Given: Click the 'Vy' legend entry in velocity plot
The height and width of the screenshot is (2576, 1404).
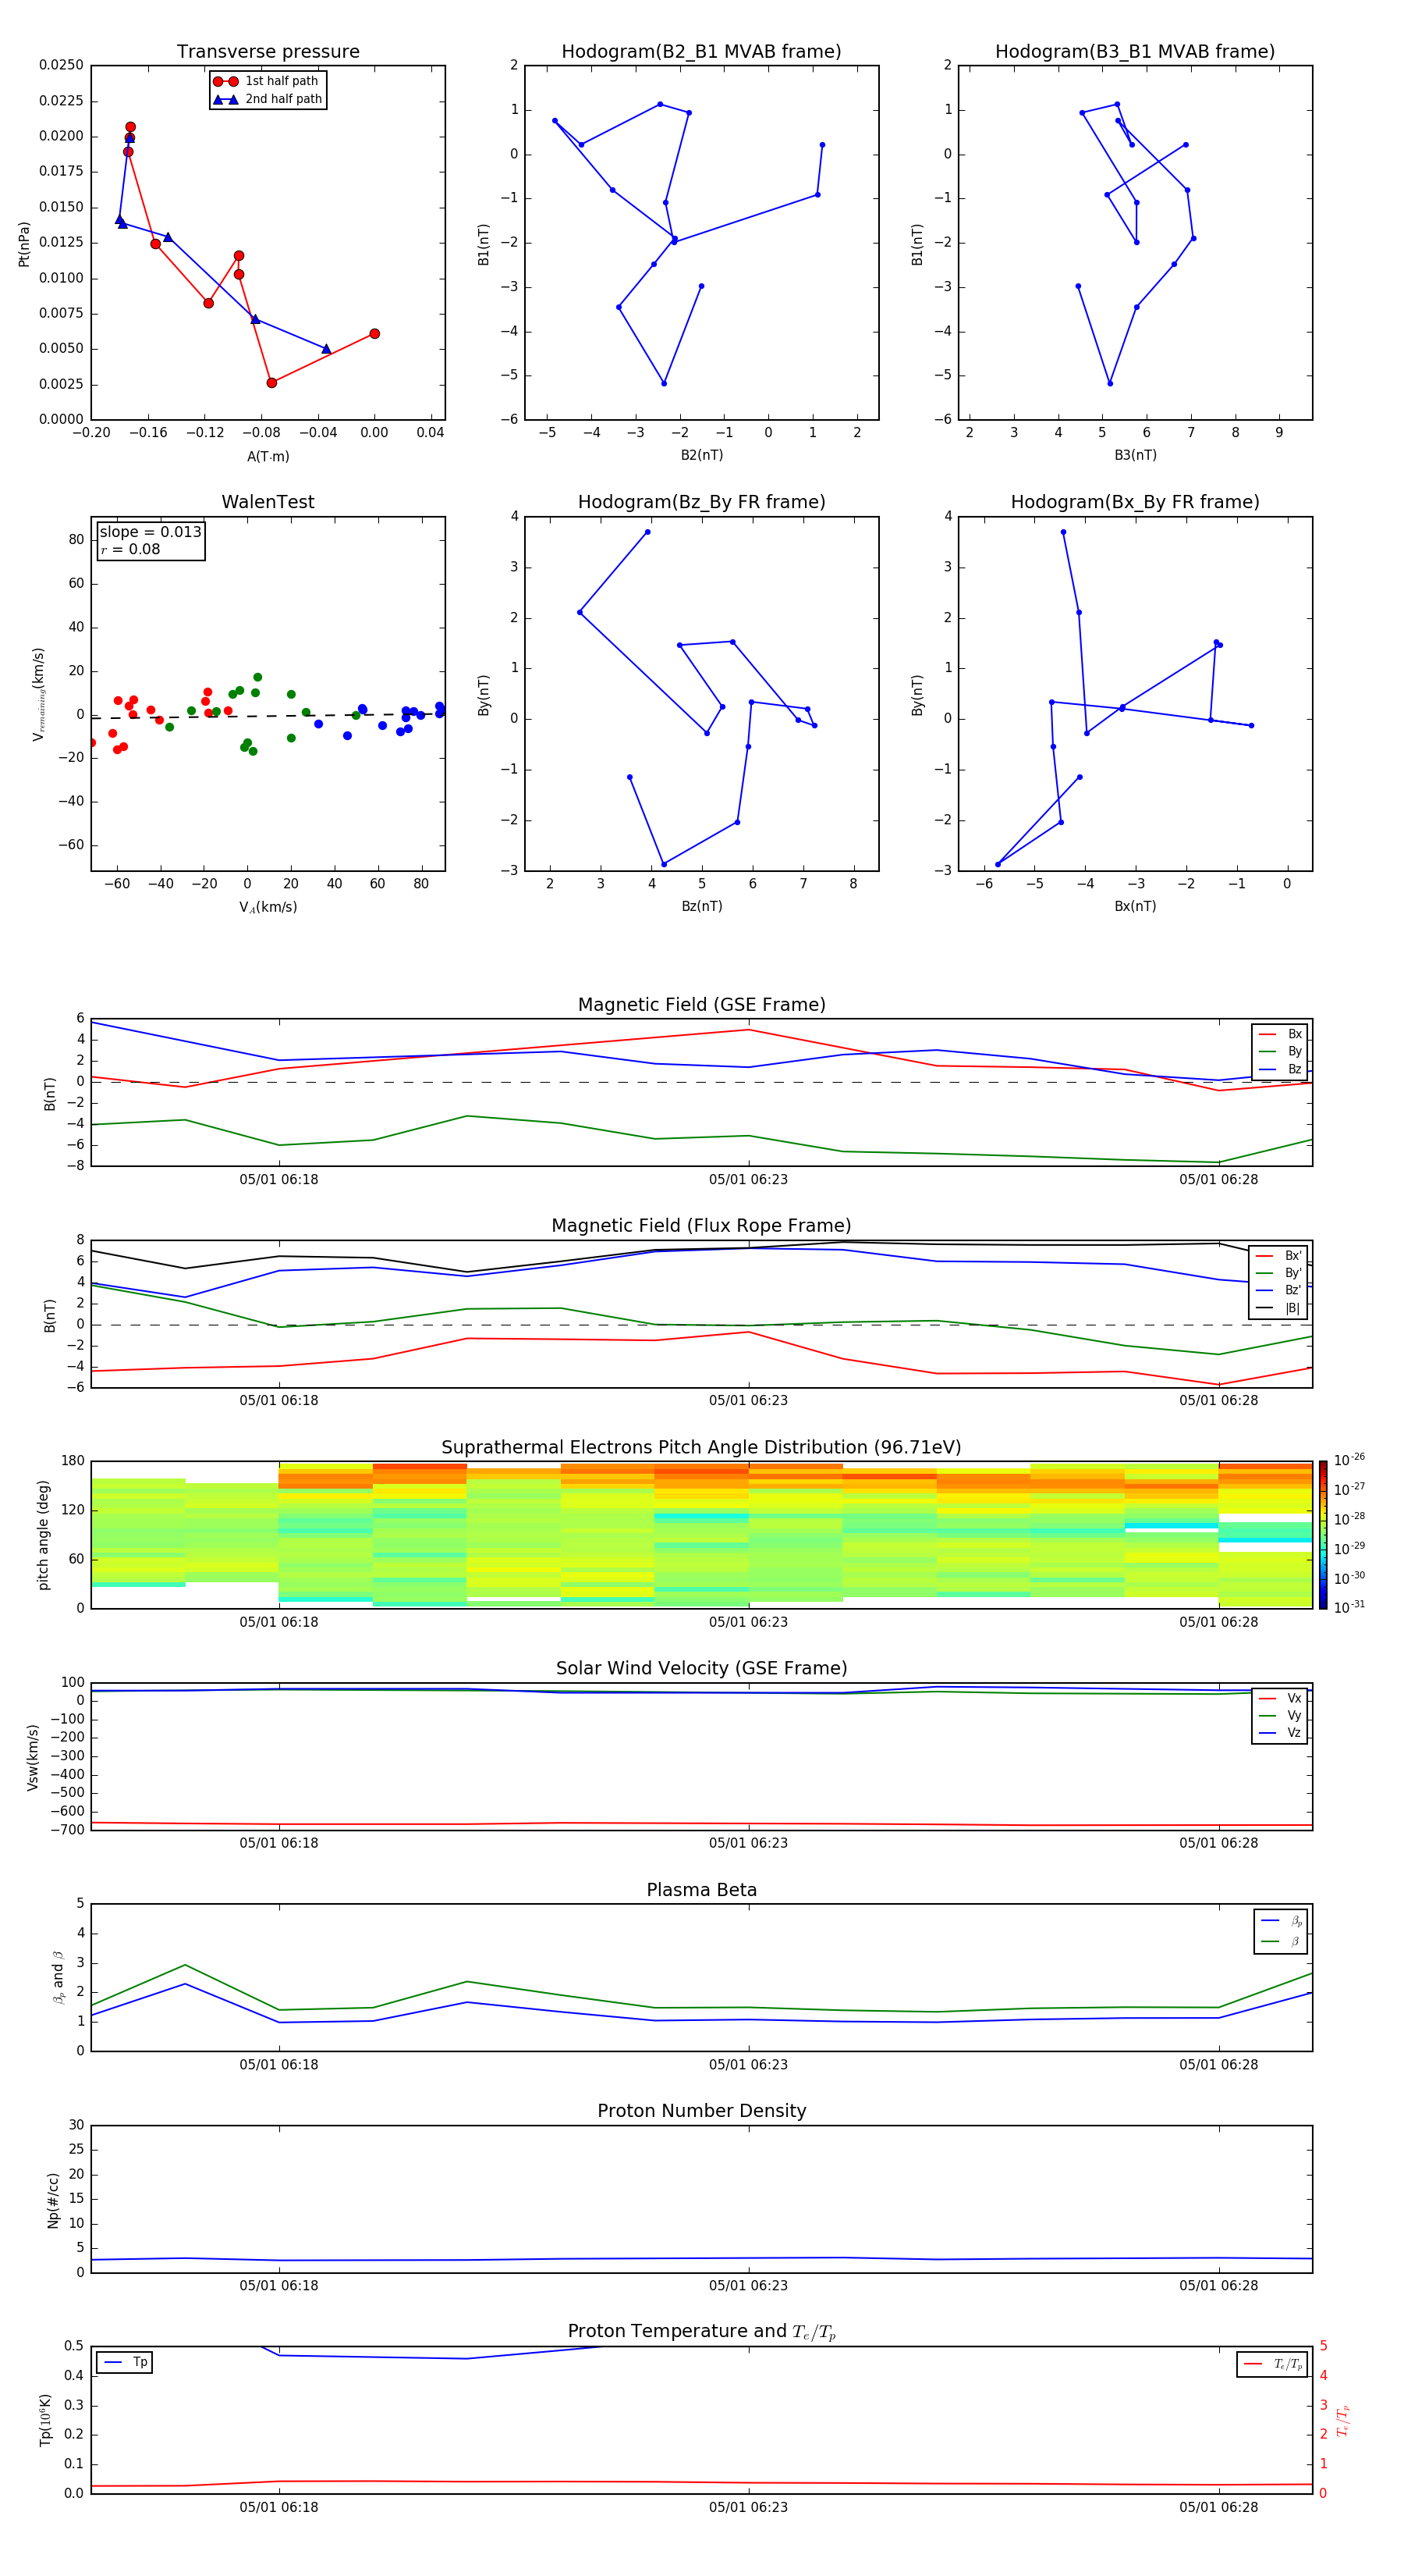Looking at the screenshot, I should click(x=1280, y=1716).
